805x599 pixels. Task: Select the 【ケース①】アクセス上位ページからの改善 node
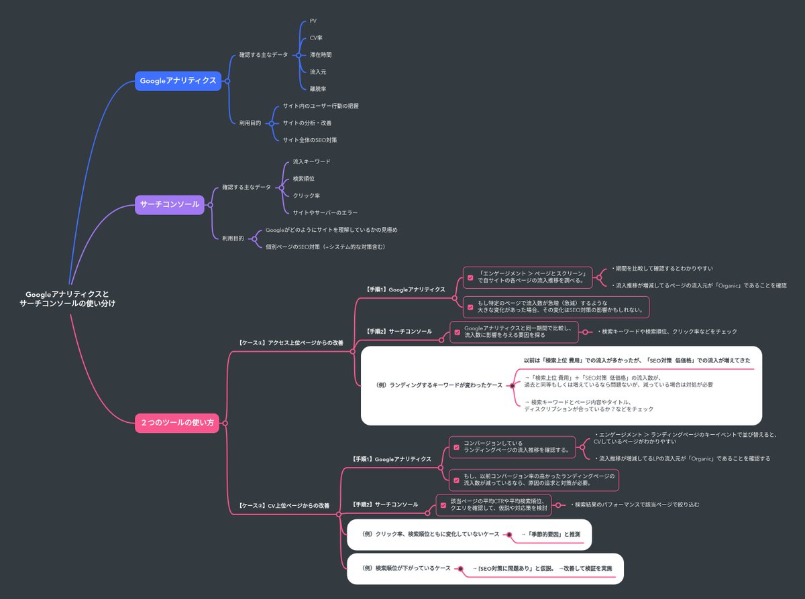click(291, 342)
